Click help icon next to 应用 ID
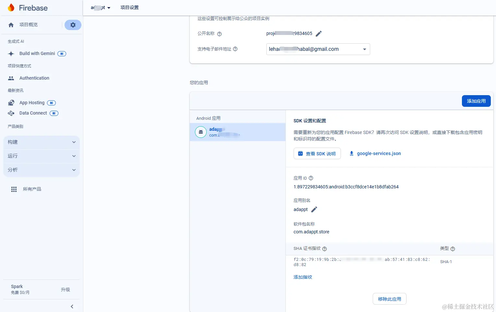 pyautogui.click(x=311, y=178)
